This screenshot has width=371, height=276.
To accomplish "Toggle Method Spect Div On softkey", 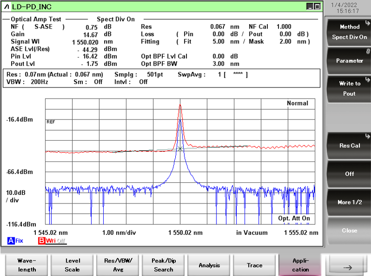I will (x=349, y=32).
